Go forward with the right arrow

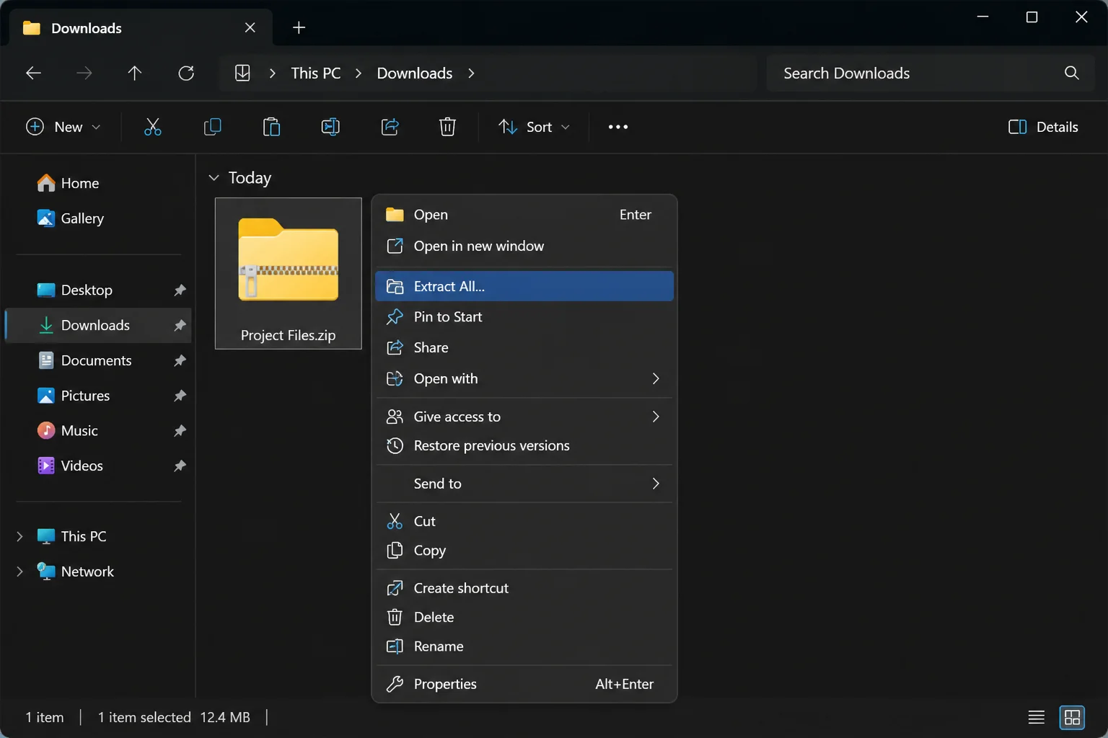point(84,73)
